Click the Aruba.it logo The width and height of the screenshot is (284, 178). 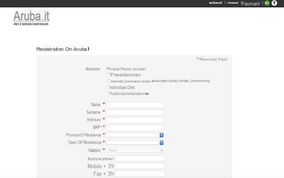pos(31,18)
